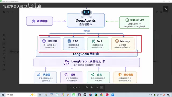Click the LangGraph 底层运行时 heading
The image size is (172, 97).
[88, 61]
